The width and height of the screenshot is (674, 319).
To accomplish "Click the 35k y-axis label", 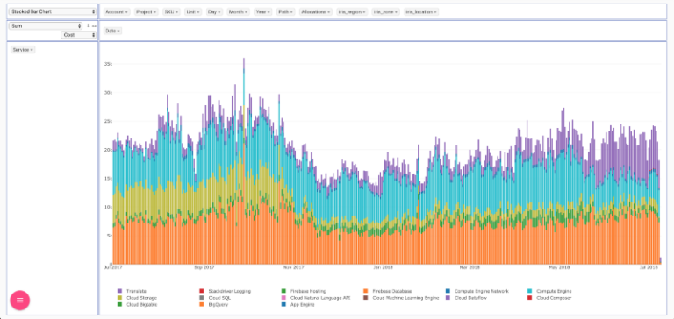I will point(108,64).
